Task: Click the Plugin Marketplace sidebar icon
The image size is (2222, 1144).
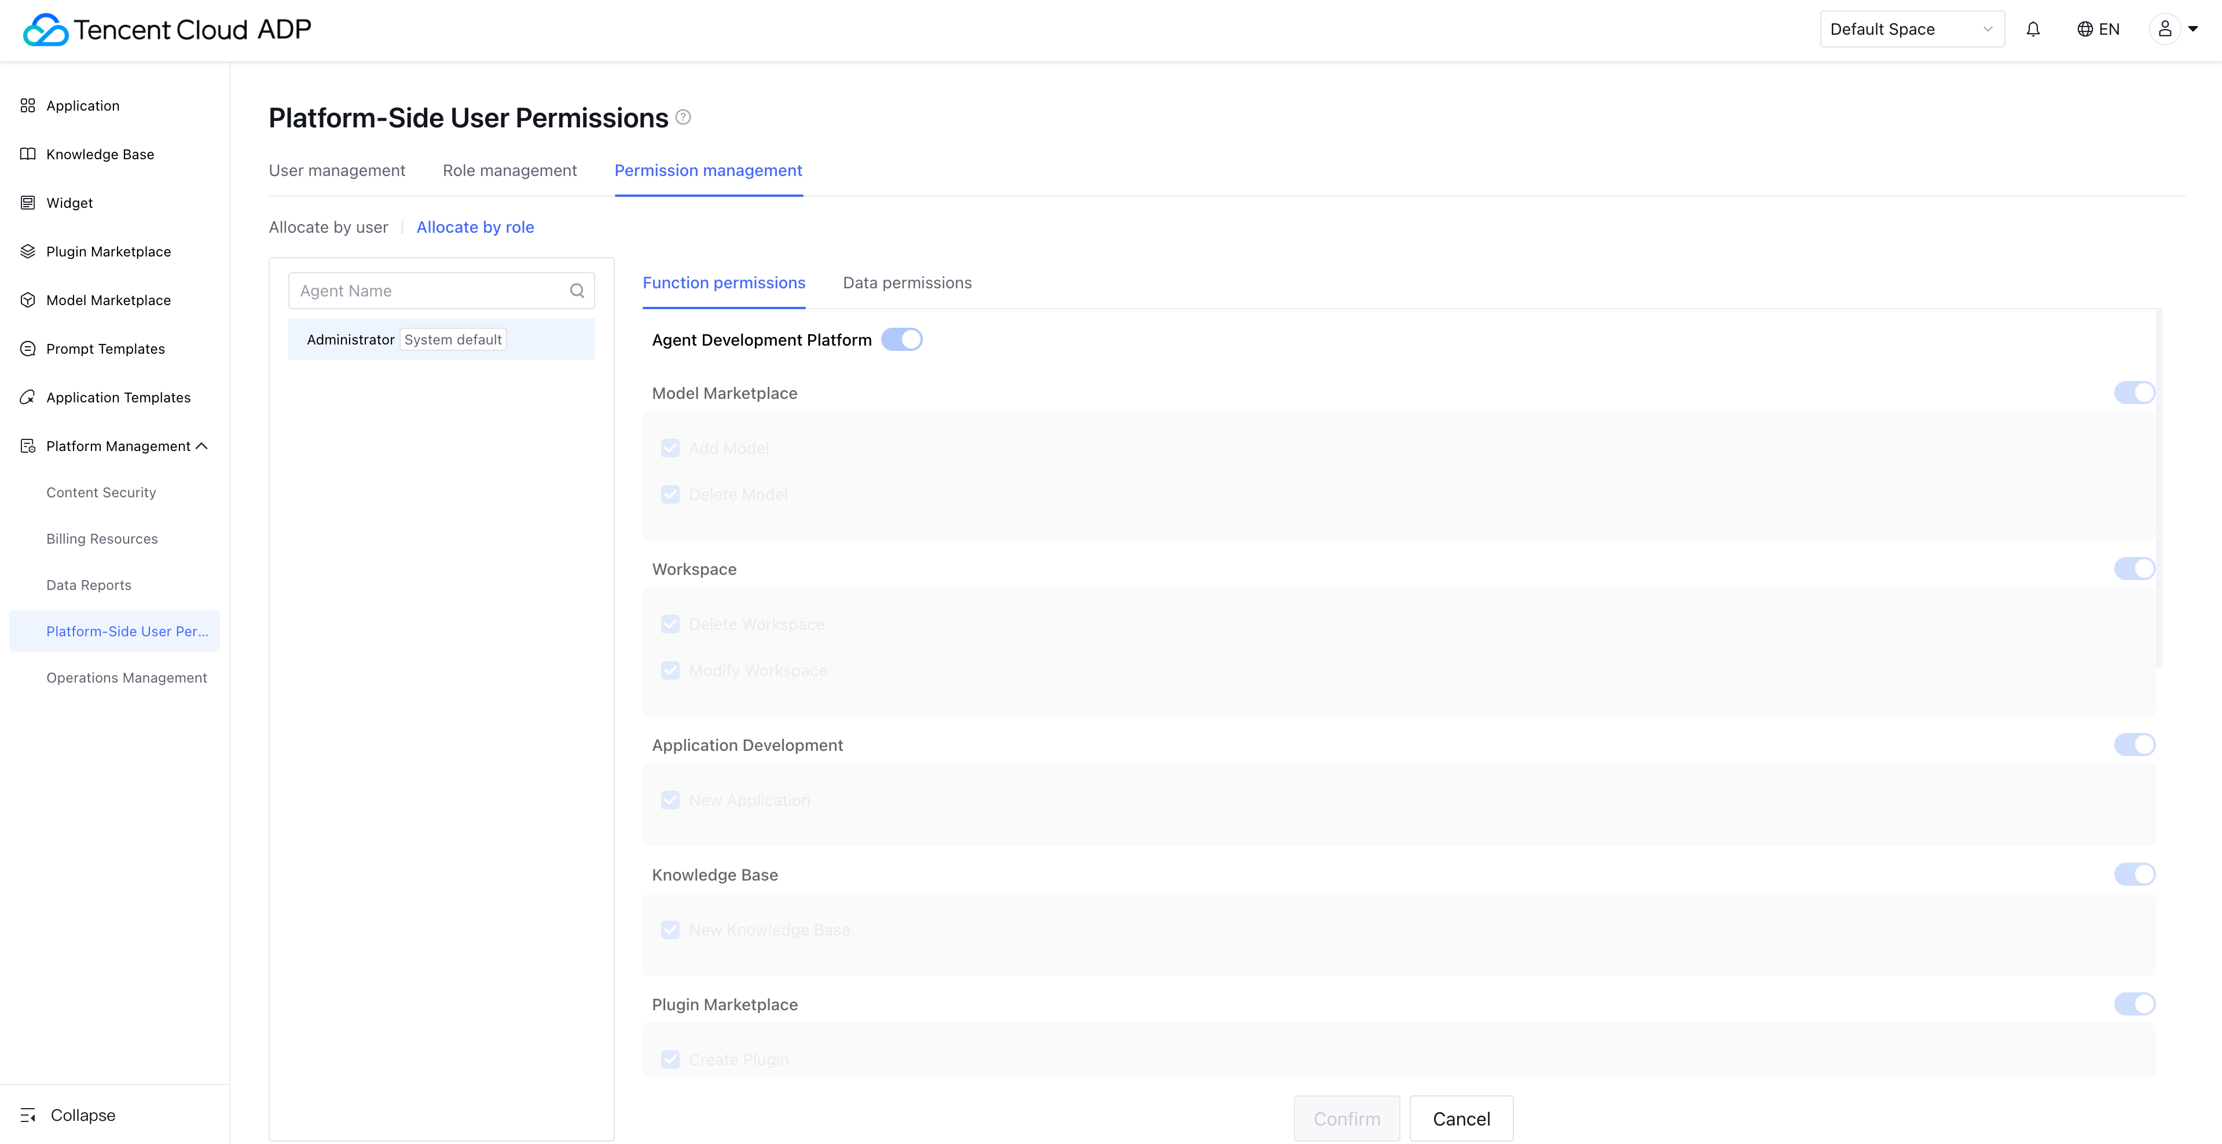Action: tap(28, 251)
